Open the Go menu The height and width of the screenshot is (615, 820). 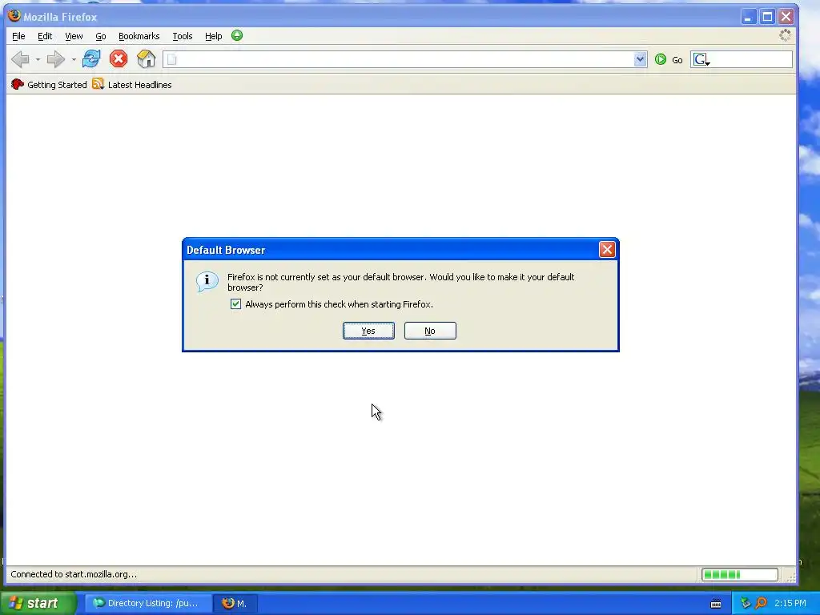(100, 36)
